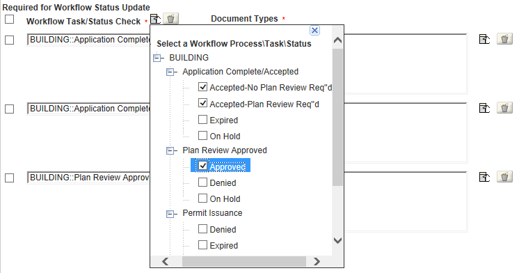Delete the second row's document types
This screenshot has height=273, width=519.
pos(504,108)
